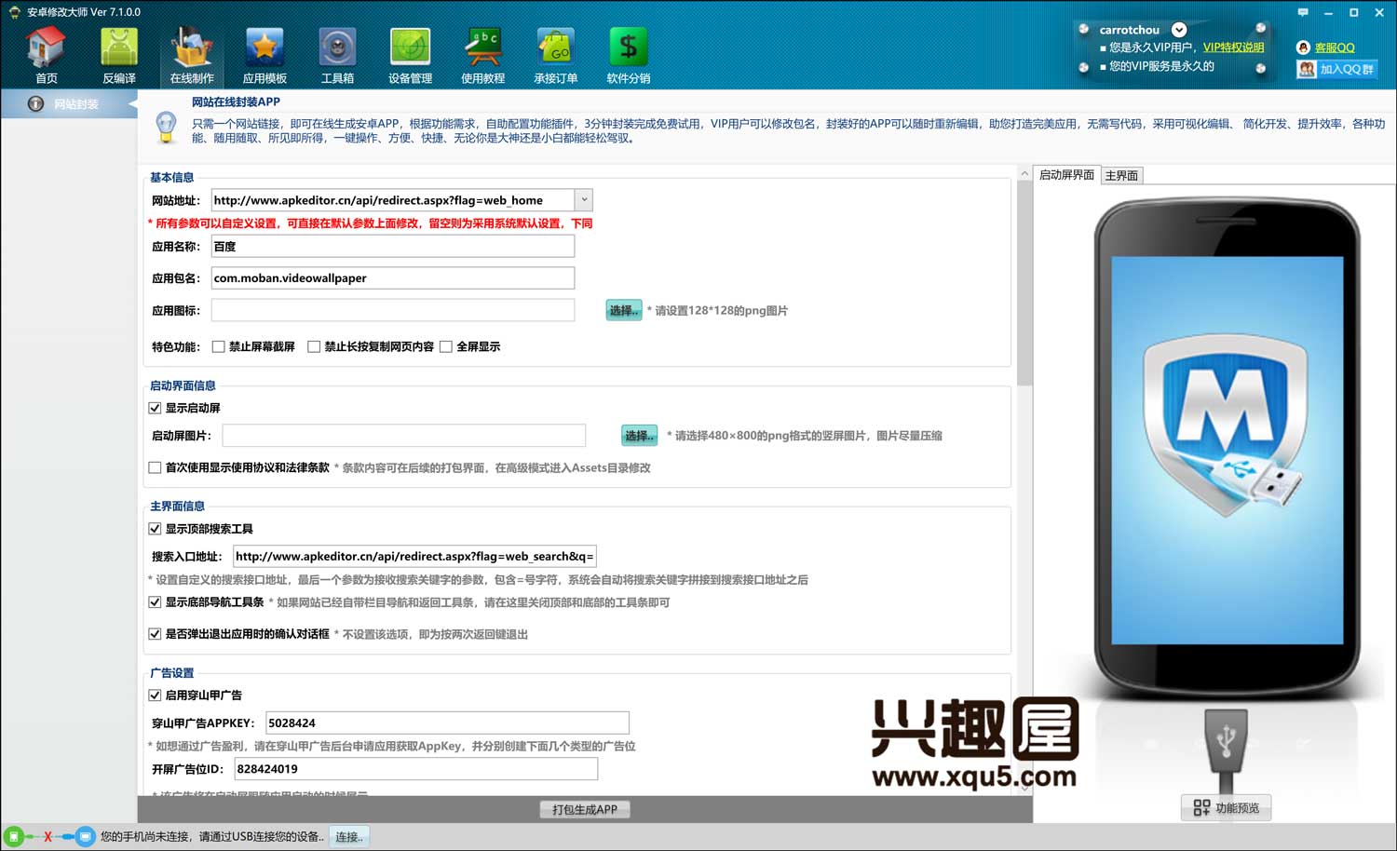Open the 首页 home icon
Viewport: 1397px width, 851px height.
tap(46, 56)
